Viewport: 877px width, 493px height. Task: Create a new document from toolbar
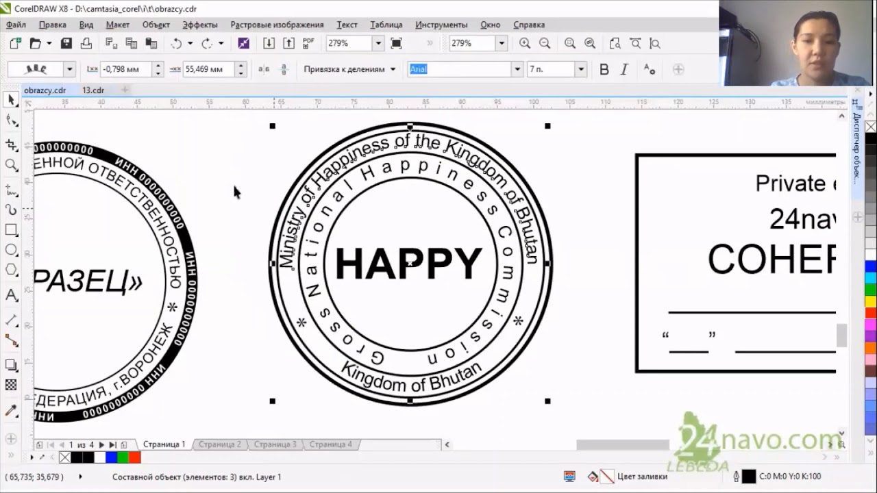(x=15, y=43)
